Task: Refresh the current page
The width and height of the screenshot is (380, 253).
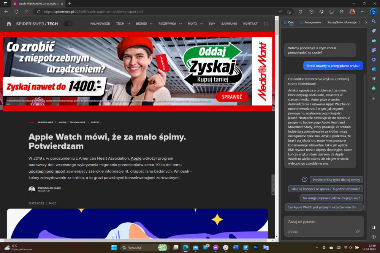Action: pos(16,12)
